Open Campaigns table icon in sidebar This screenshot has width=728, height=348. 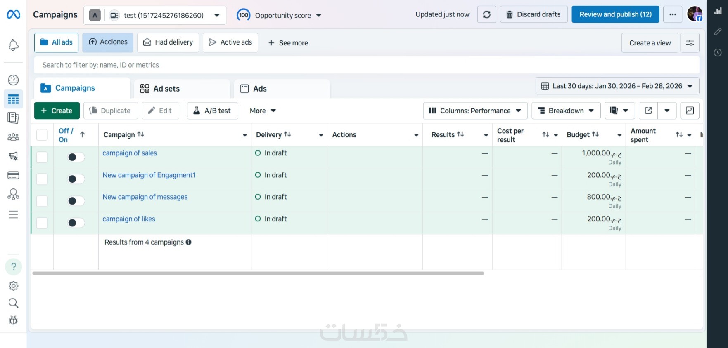(x=13, y=99)
